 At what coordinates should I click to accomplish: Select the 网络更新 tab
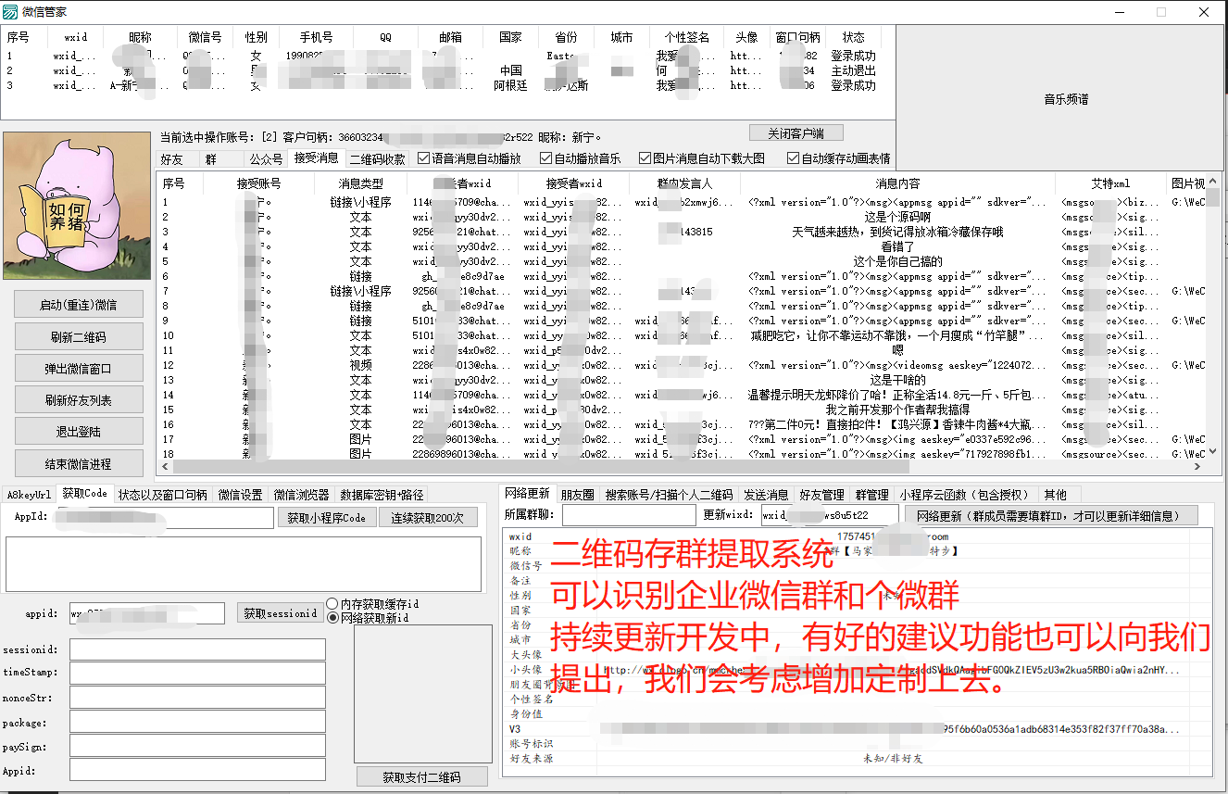pyautogui.click(x=527, y=494)
